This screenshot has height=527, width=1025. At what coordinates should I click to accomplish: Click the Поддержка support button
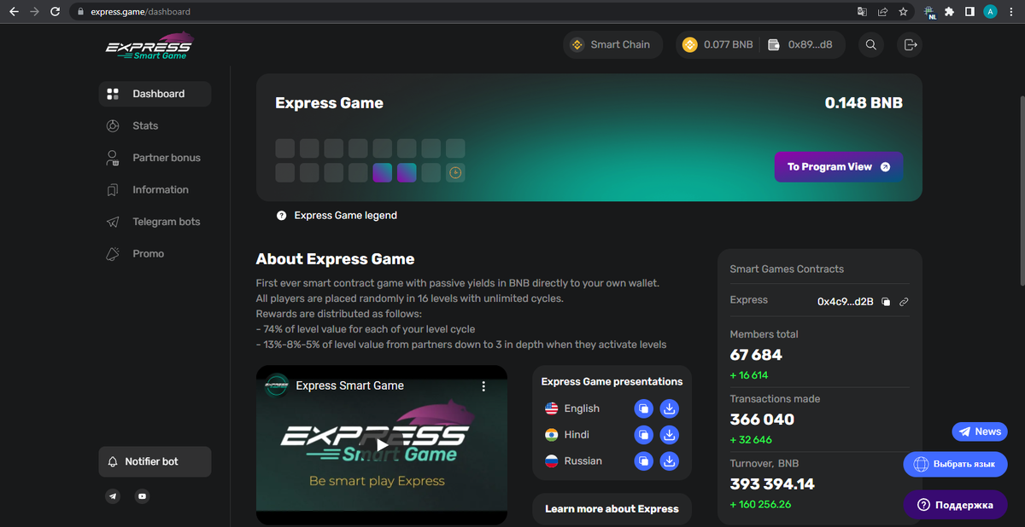coord(955,505)
